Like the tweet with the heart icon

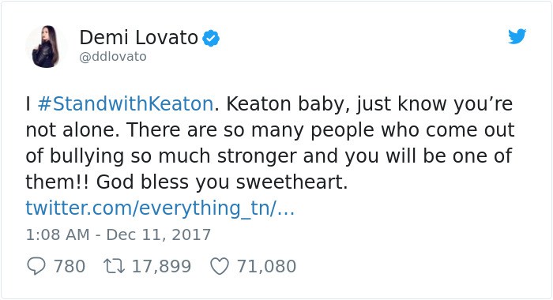(220, 266)
